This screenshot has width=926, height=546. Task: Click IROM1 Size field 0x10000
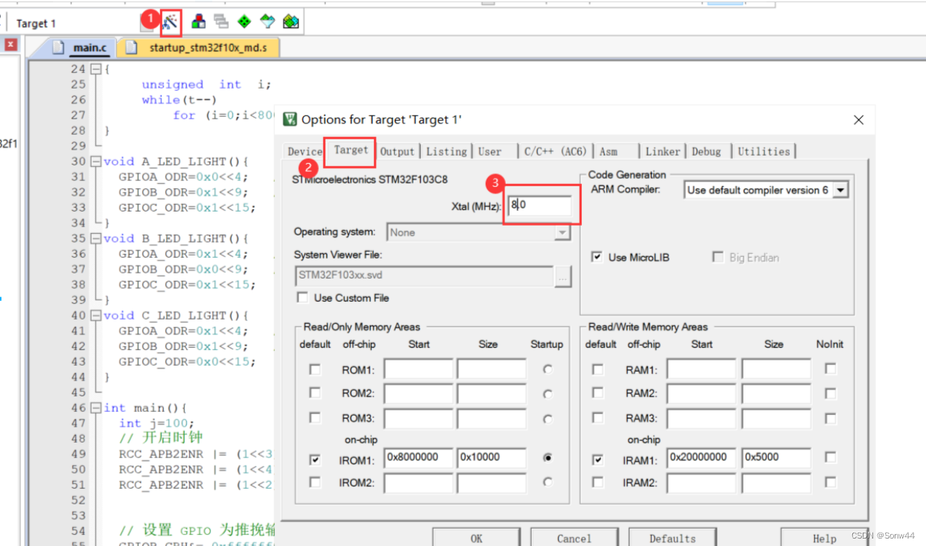click(x=492, y=457)
